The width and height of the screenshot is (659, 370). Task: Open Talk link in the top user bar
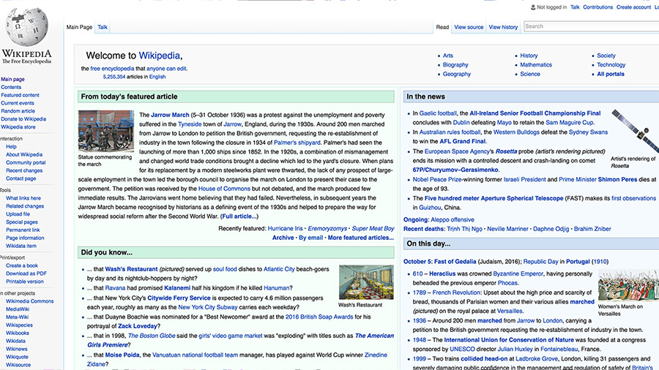[x=575, y=7]
